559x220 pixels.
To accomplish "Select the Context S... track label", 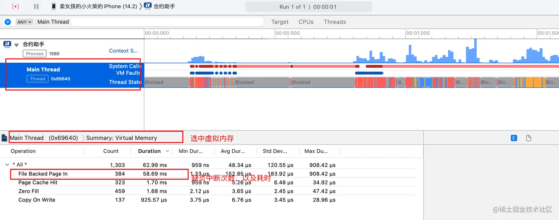I will (x=123, y=51).
